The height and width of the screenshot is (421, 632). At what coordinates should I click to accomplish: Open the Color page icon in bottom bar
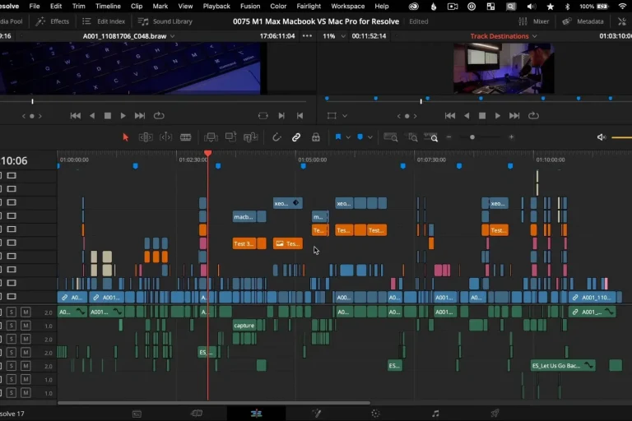point(375,414)
